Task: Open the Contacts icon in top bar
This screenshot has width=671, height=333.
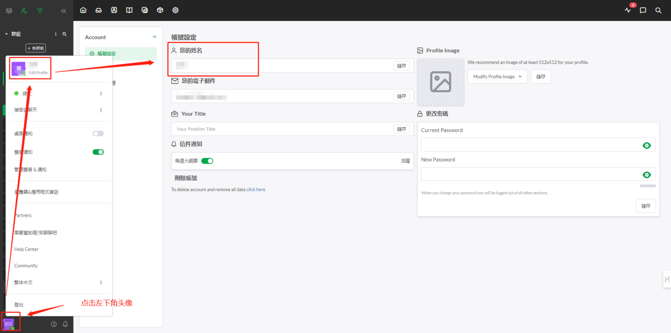Action: 114,10
